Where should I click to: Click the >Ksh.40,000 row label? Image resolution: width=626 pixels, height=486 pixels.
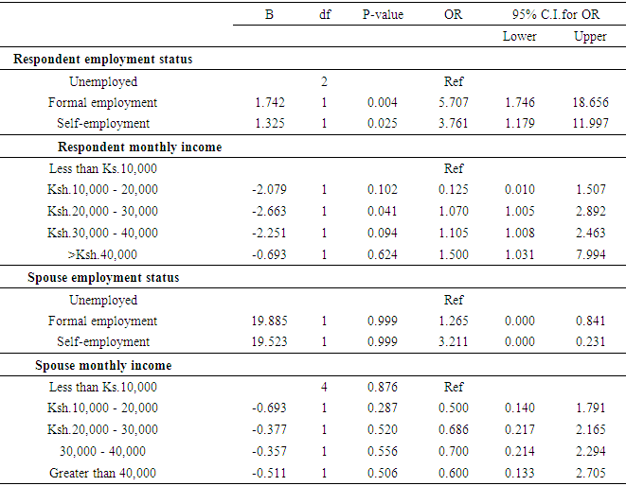tap(102, 256)
